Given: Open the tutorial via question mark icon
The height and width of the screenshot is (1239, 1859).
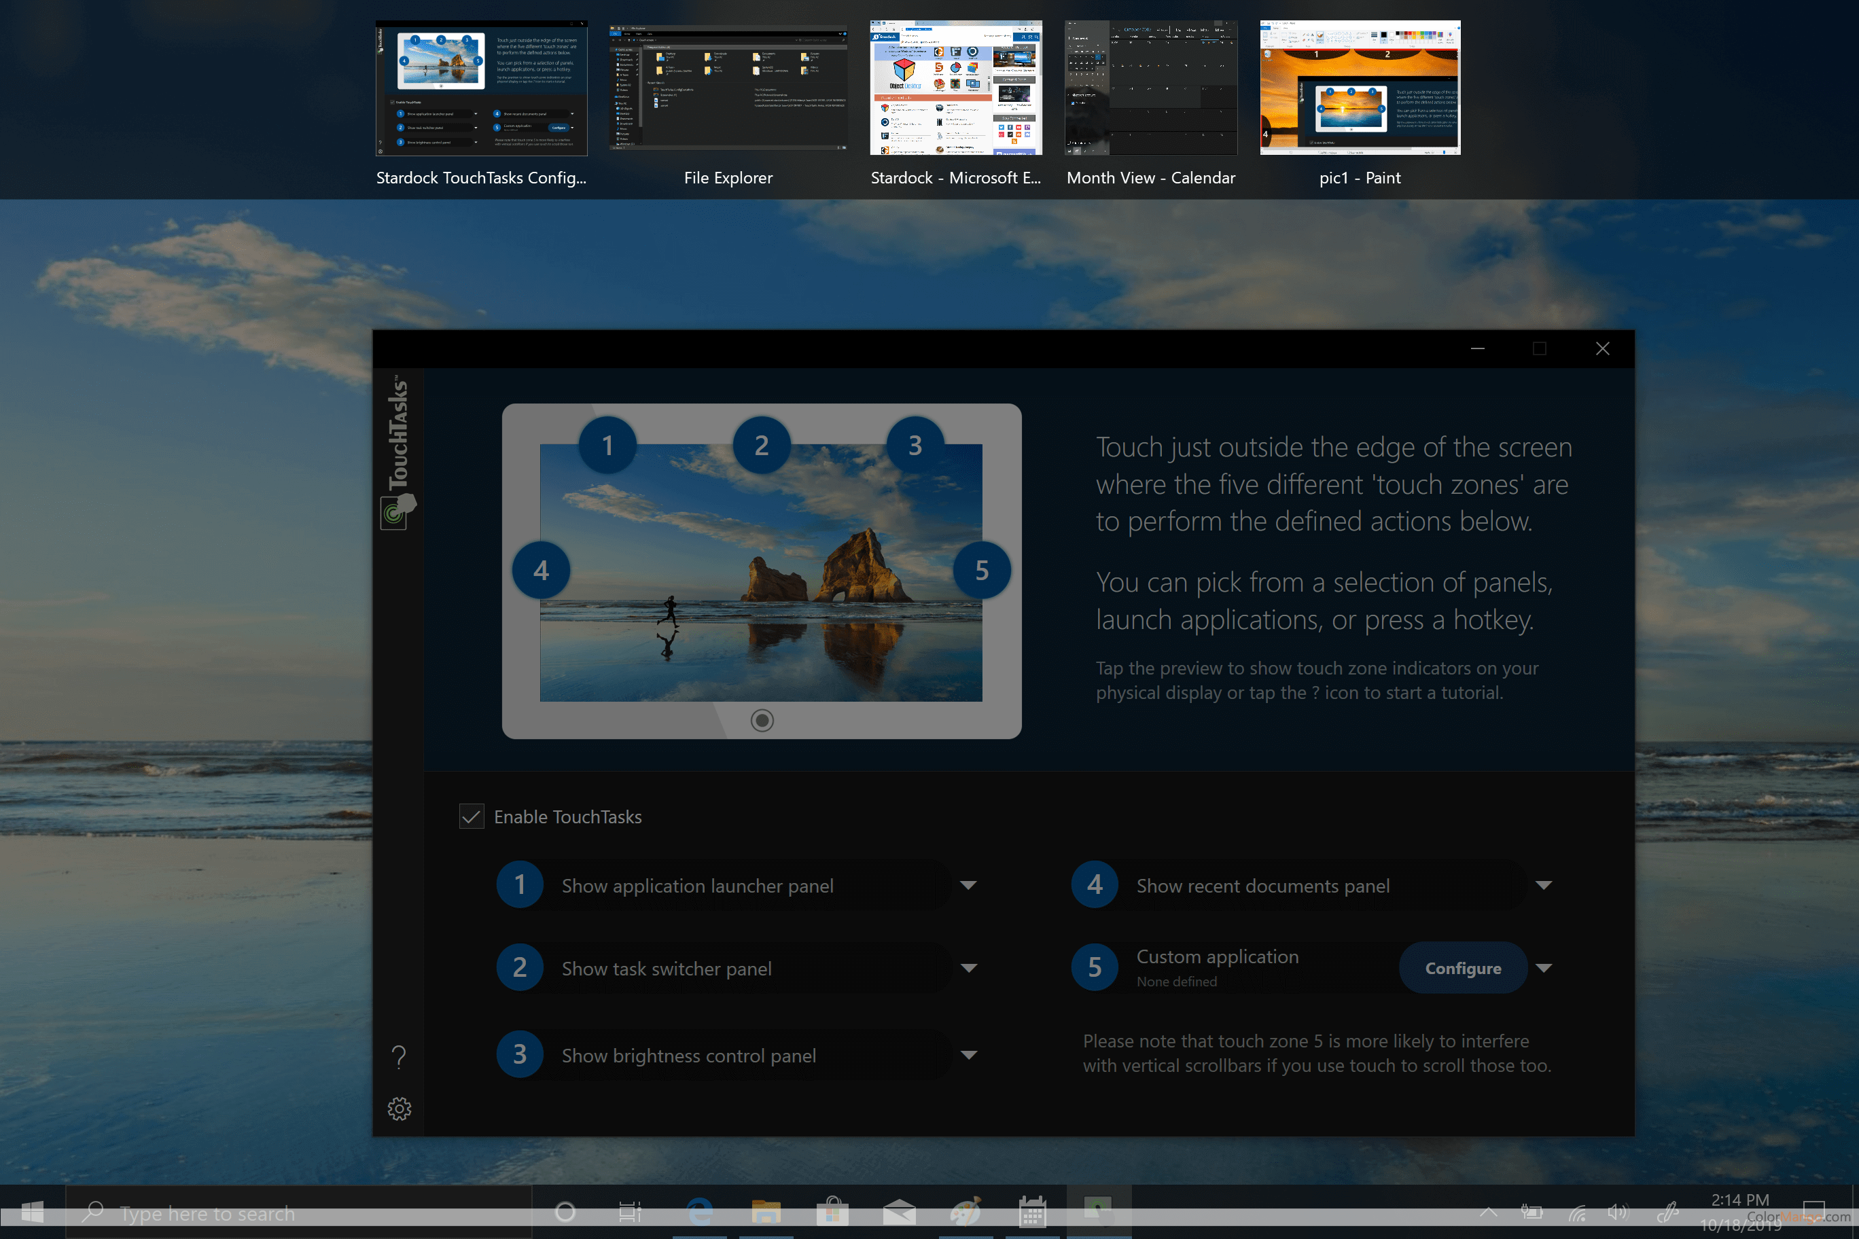Looking at the screenshot, I should click(x=399, y=1056).
